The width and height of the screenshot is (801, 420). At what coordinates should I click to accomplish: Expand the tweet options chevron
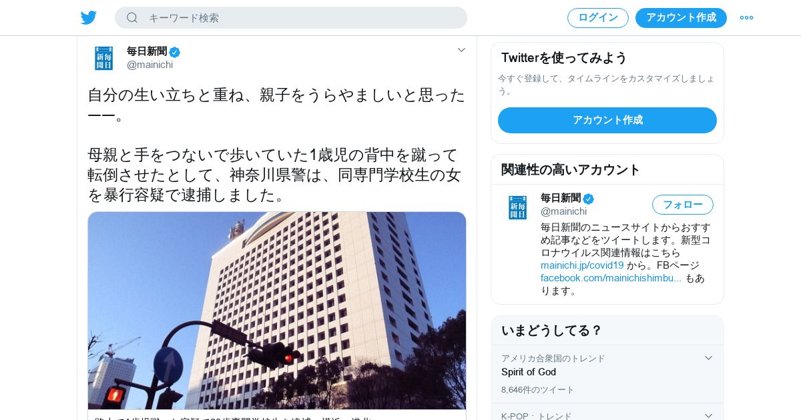(461, 50)
